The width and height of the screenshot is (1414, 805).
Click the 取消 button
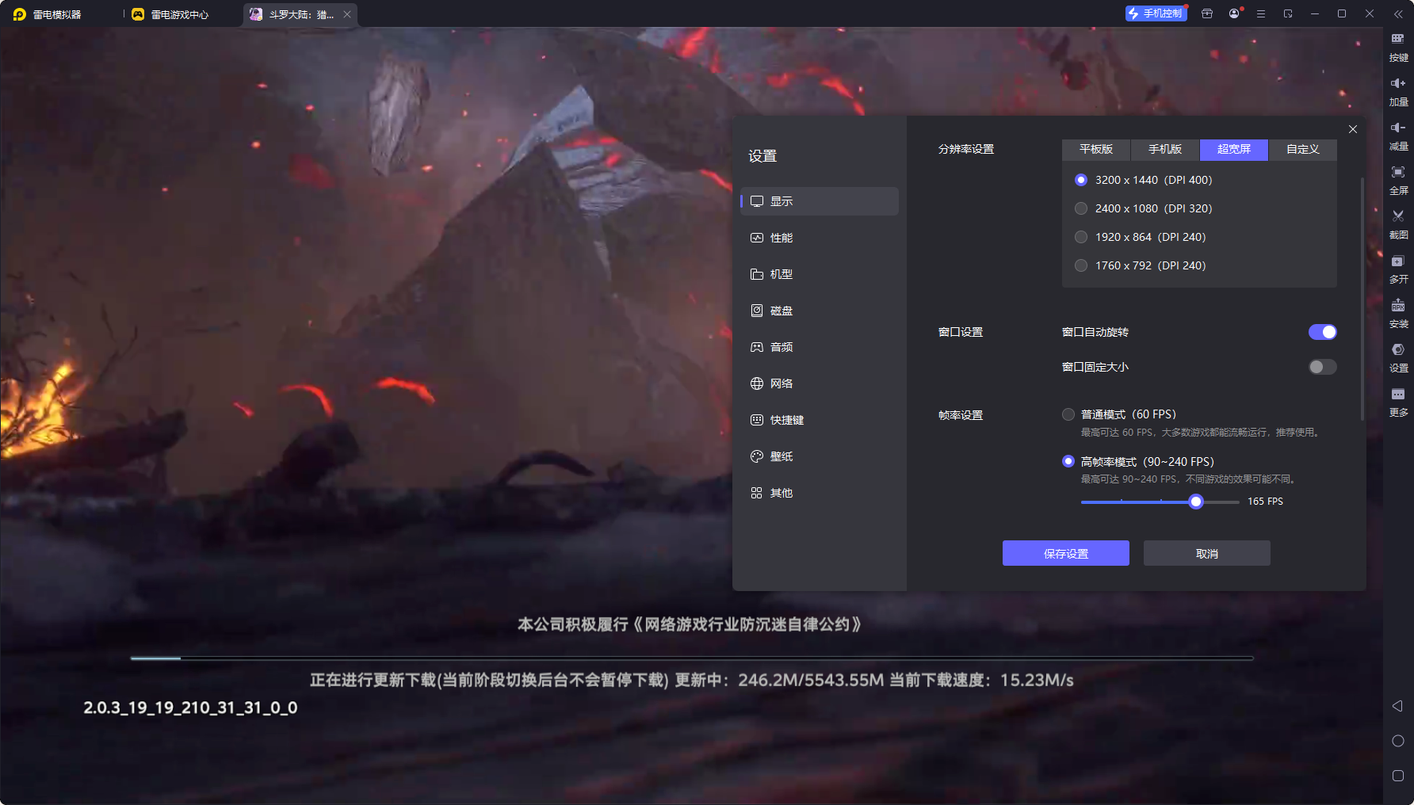1206,554
